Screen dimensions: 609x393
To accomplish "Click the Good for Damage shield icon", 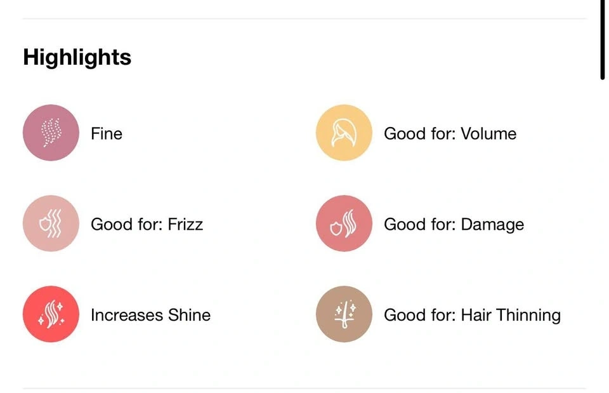I will point(344,223).
